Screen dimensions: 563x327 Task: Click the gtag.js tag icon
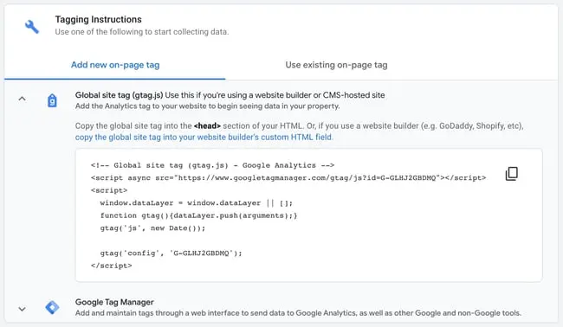(x=52, y=100)
